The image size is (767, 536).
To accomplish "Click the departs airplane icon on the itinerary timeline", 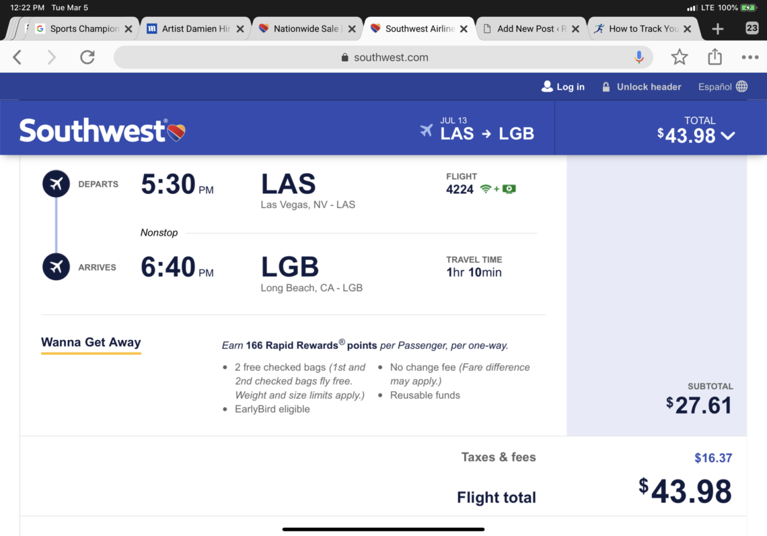I will (56, 183).
